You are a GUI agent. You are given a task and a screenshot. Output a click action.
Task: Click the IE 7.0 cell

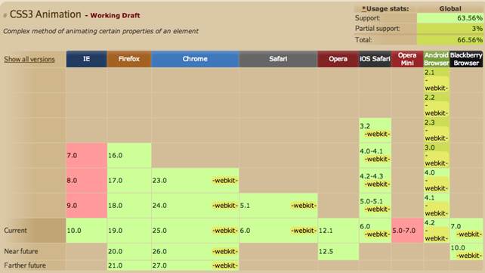pyautogui.click(x=86, y=155)
